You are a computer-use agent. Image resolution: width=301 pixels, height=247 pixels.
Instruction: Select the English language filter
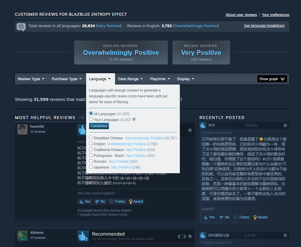91,143
